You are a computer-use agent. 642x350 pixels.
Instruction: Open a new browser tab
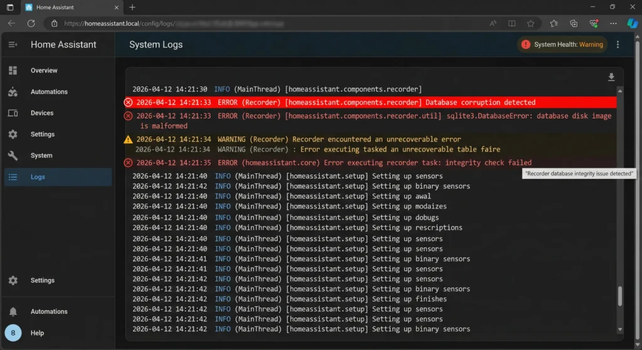pyautogui.click(x=132, y=8)
